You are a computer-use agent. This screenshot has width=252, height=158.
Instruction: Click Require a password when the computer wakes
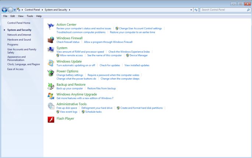coord(113,75)
